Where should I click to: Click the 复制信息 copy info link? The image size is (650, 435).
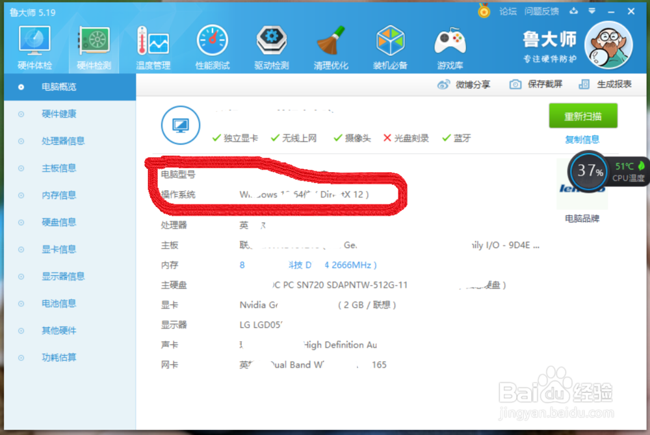[x=582, y=140]
